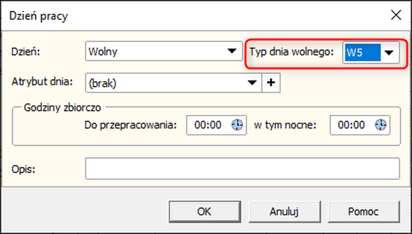Click the Typ dnia wolnego label
Screen dimensions: 412x234
tap(292, 52)
